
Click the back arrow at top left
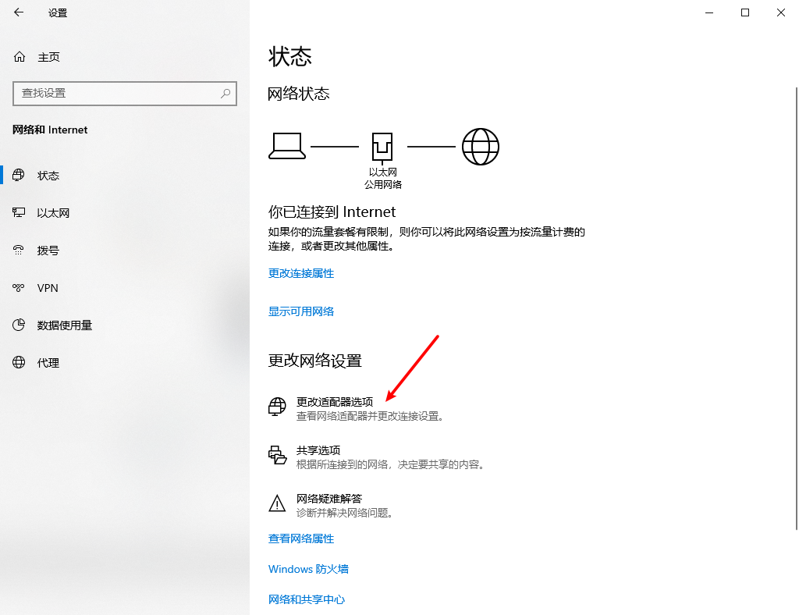pyautogui.click(x=18, y=12)
